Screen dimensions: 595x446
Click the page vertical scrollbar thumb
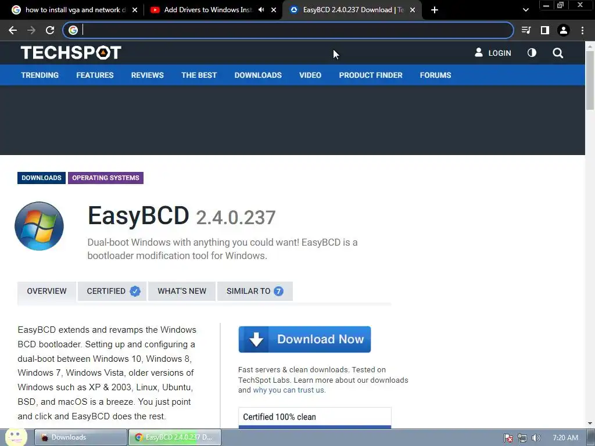point(590,80)
